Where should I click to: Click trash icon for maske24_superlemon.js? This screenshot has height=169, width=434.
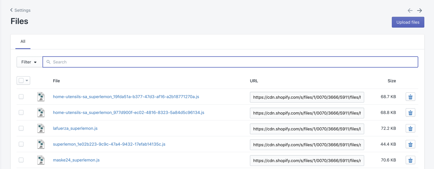tap(410, 160)
